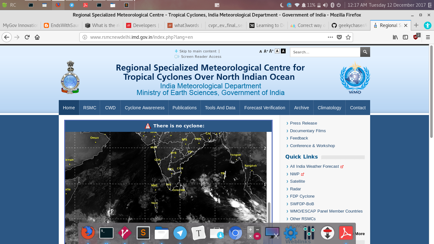Viewport: 434px width, 244px height.
Task: Switch to MyGov Innovation tab
Action: point(20,25)
